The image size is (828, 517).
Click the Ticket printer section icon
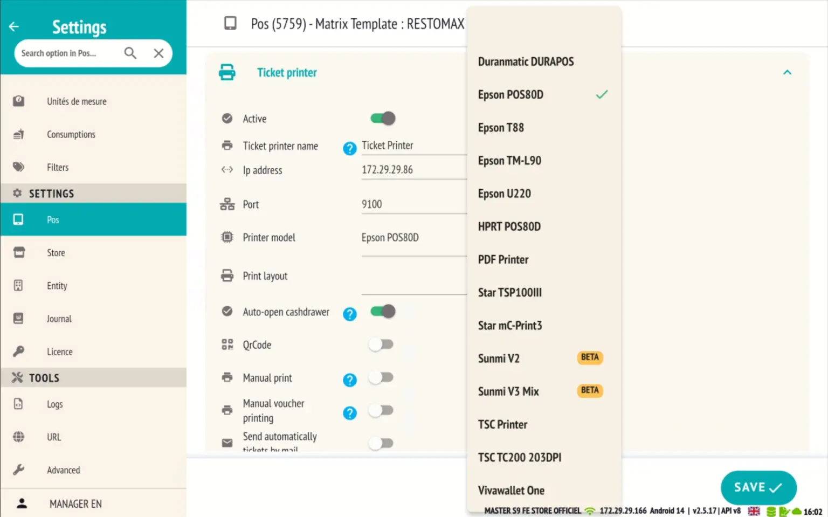click(227, 72)
